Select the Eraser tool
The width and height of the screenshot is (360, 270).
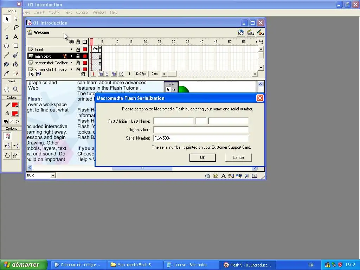point(16,73)
